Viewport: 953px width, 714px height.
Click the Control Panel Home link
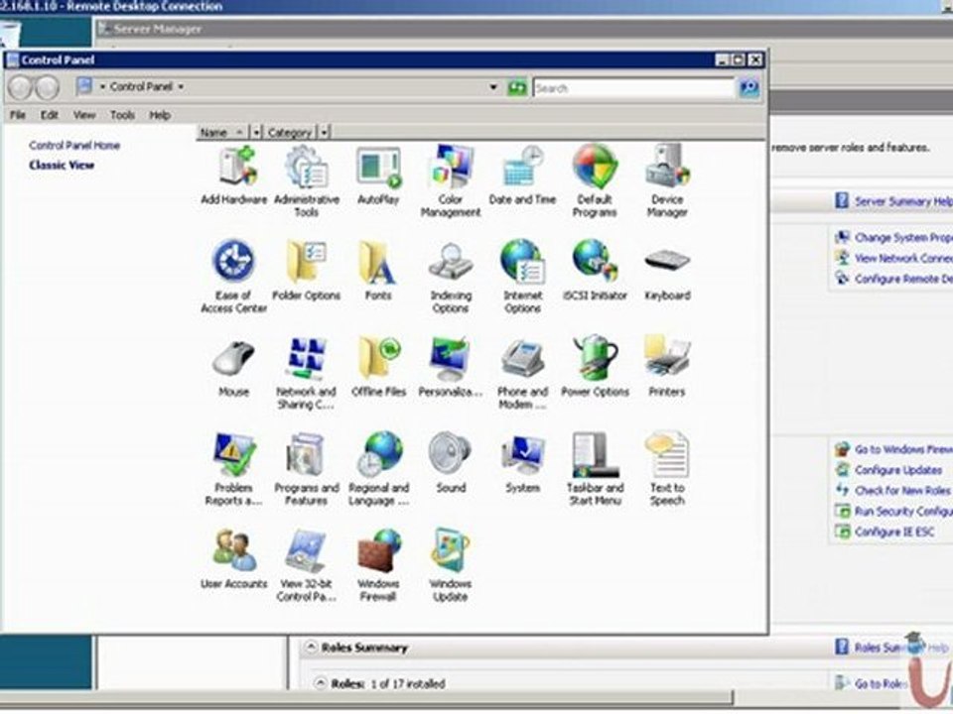(x=74, y=145)
